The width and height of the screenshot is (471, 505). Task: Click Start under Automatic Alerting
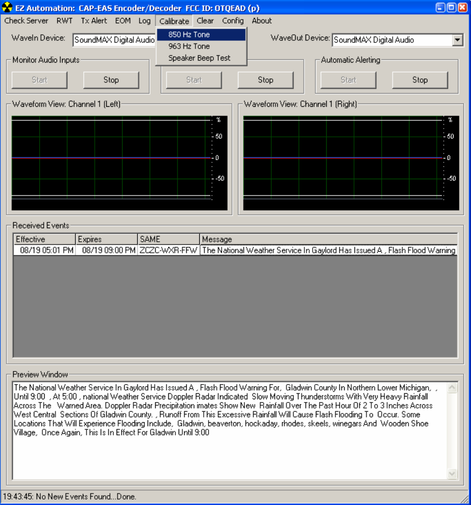click(x=348, y=80)
